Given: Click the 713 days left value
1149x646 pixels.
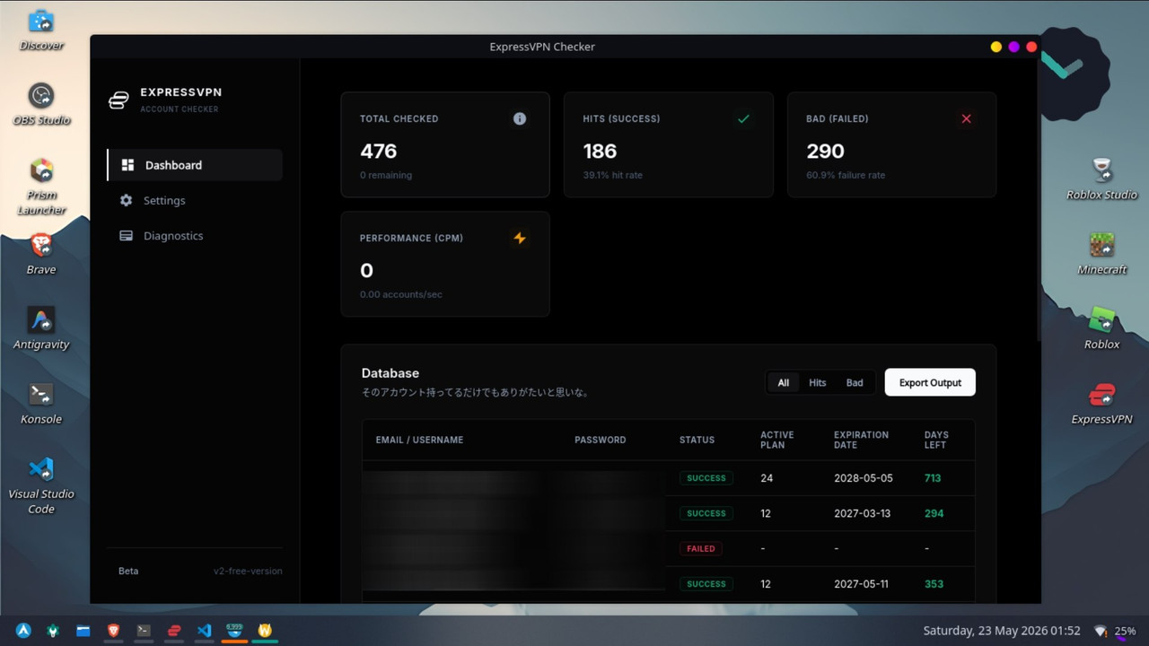Looking at the screenshot, I should coord(933,478).
